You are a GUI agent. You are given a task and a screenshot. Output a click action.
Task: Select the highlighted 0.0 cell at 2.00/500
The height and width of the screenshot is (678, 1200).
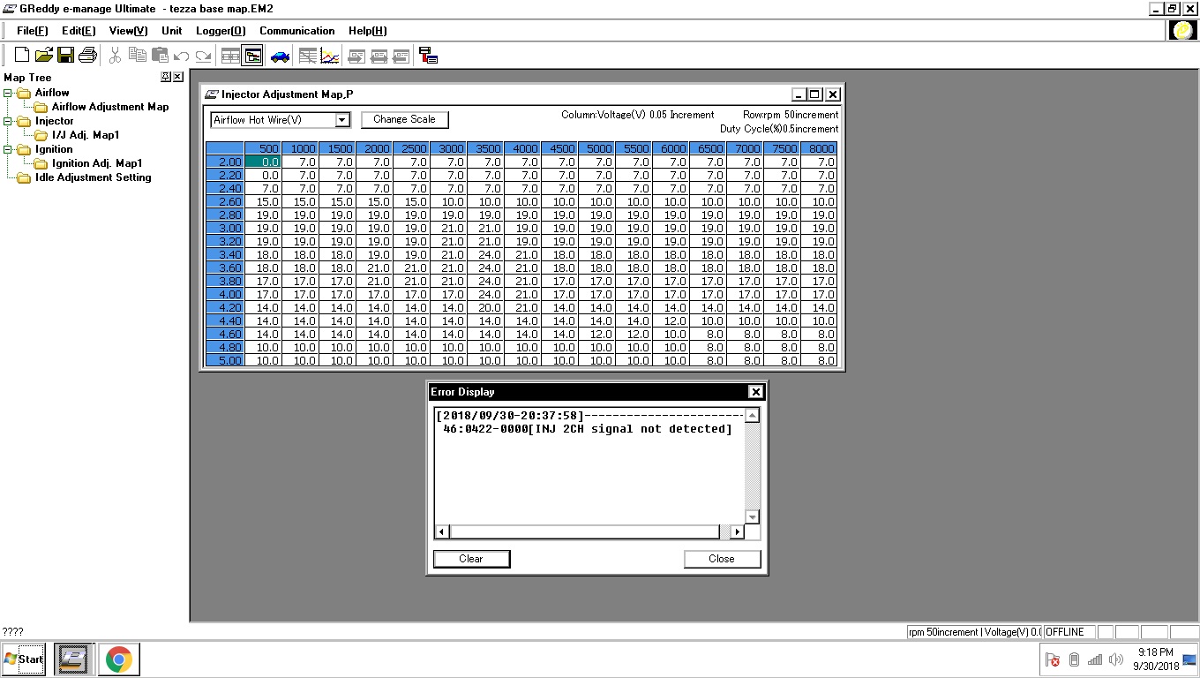[263, 162]
